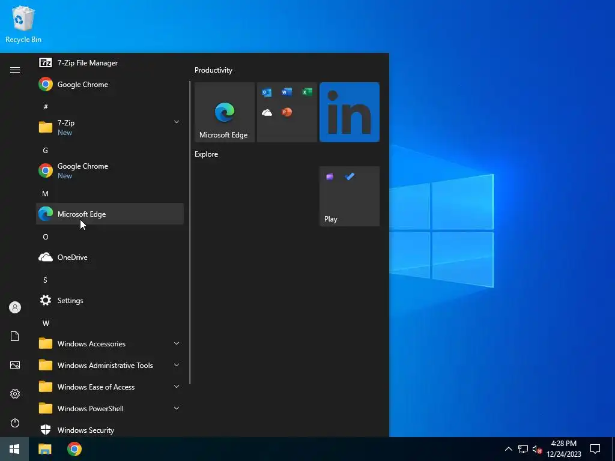615x461 pixels.
Task: Click the Outlook icon in the Office tile folder
Action: pyautogui.click(x=267, y=92)
